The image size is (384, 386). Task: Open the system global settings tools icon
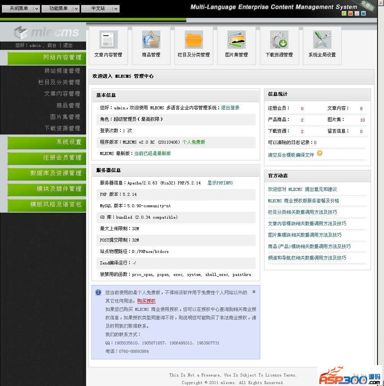click(322, 40)
